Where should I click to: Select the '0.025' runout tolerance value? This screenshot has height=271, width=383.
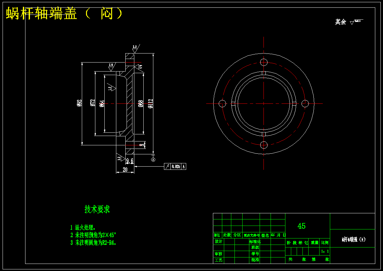[x=176, y=166]
